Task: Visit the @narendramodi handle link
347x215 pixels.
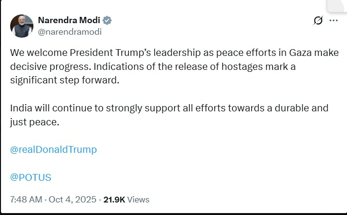Action: click(70, 32)
